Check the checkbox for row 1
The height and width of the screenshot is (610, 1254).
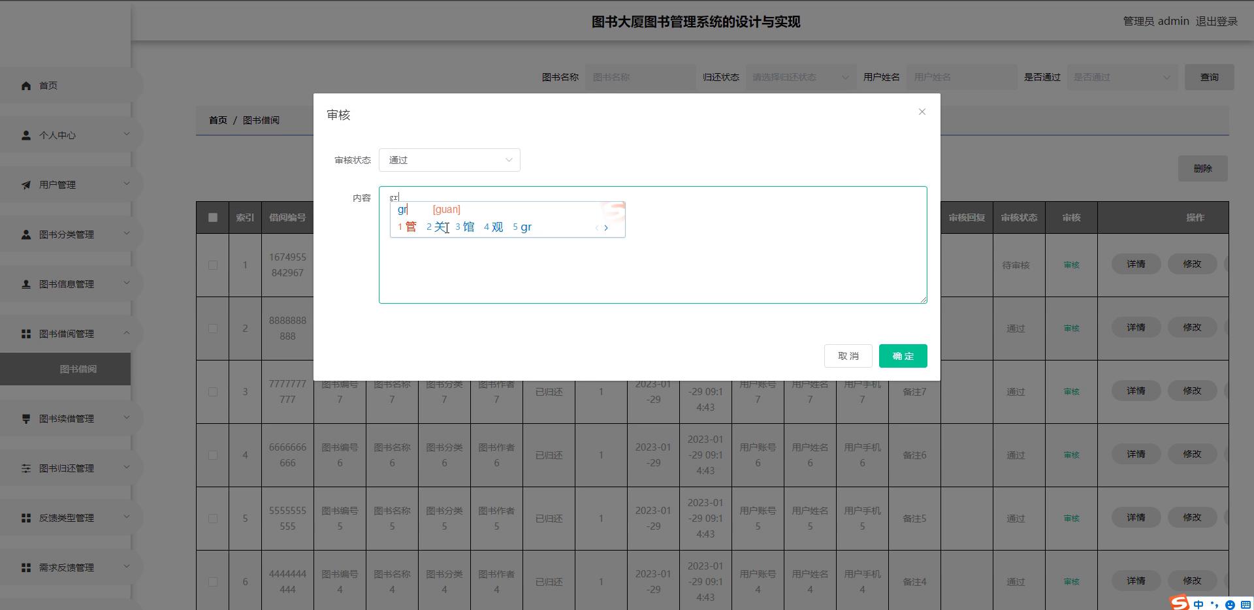(x=212, y=265)
